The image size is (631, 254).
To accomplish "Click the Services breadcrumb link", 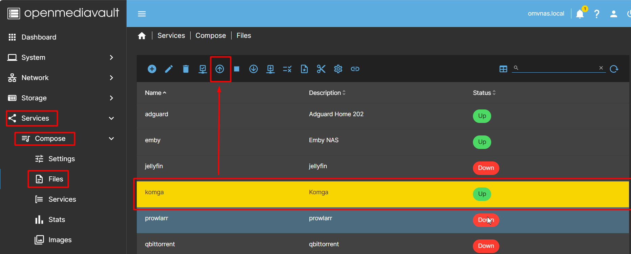I will pos(171,35).
